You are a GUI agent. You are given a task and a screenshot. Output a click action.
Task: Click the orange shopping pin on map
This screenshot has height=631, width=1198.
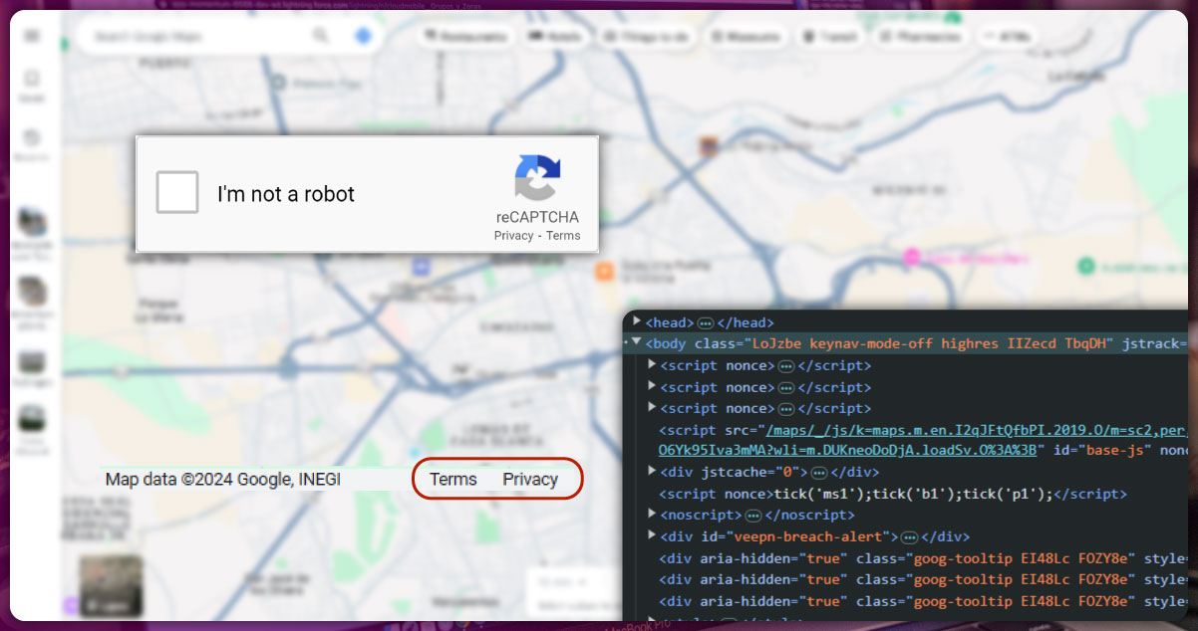point(604,270)
